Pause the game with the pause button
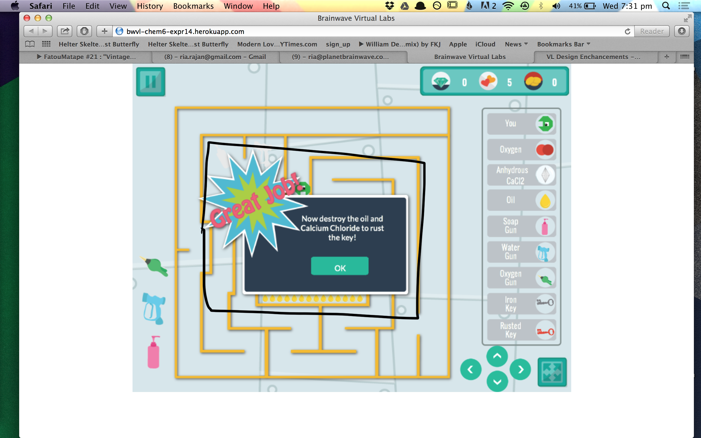This screenshot has height=438, width=701. (151, 82)
